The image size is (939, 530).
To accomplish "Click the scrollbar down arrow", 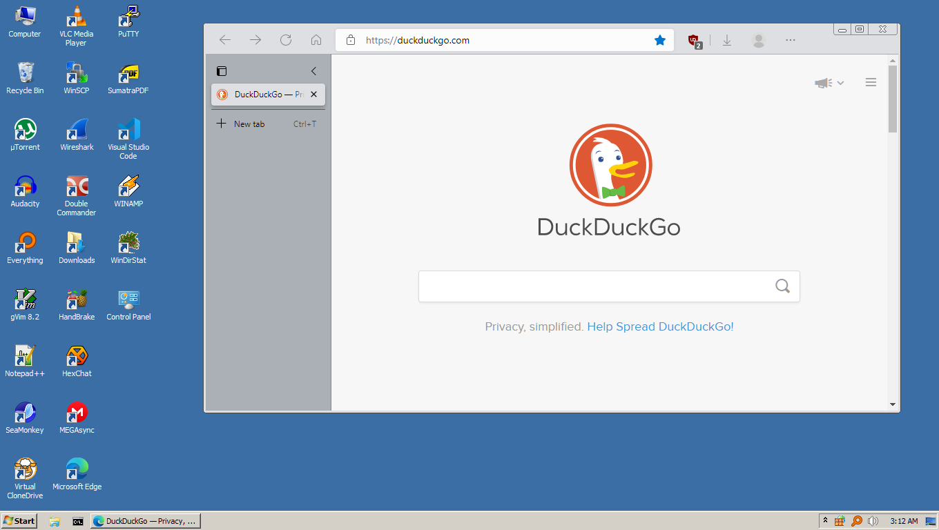I will click(x=892, y=404).
